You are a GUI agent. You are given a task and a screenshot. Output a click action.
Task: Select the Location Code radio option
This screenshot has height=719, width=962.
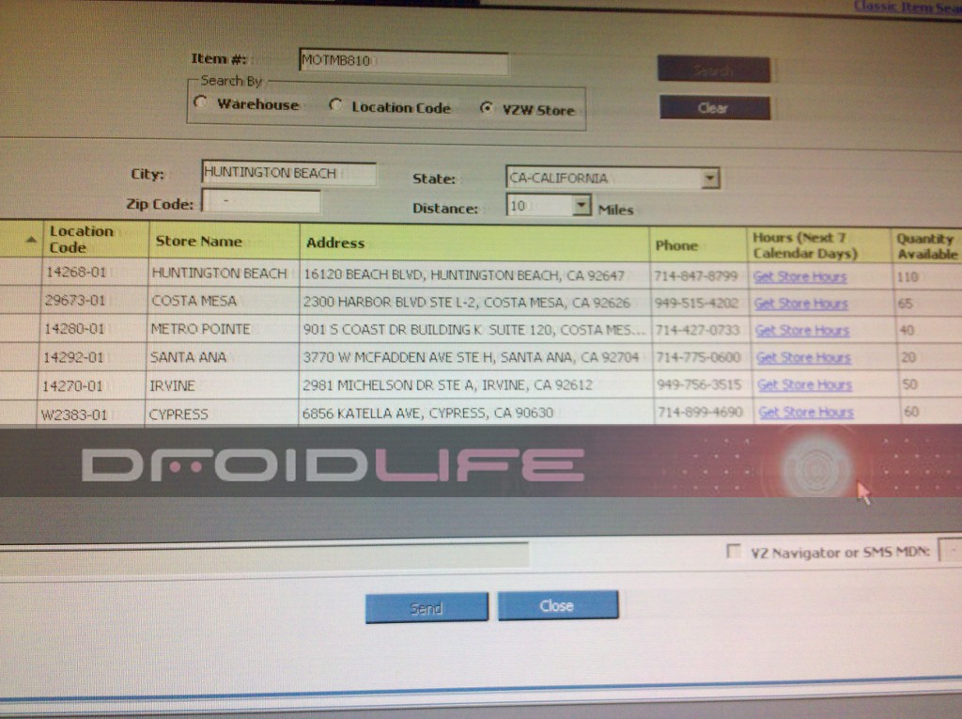(x=335, y=105)
